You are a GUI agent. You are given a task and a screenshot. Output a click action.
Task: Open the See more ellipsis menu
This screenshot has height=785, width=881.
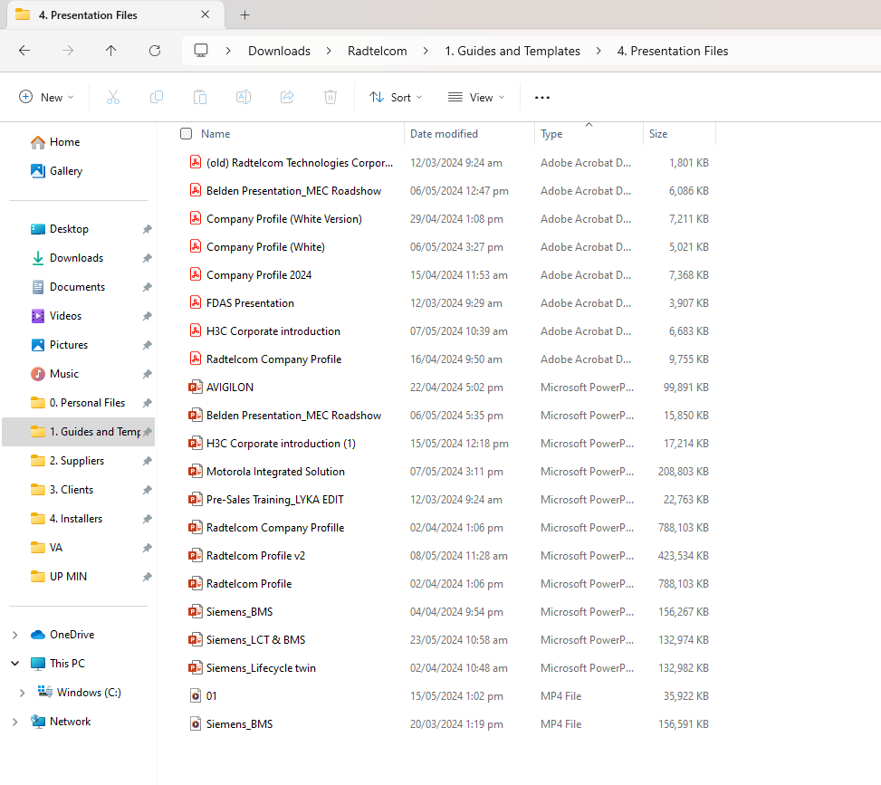(x=542, y=98)
